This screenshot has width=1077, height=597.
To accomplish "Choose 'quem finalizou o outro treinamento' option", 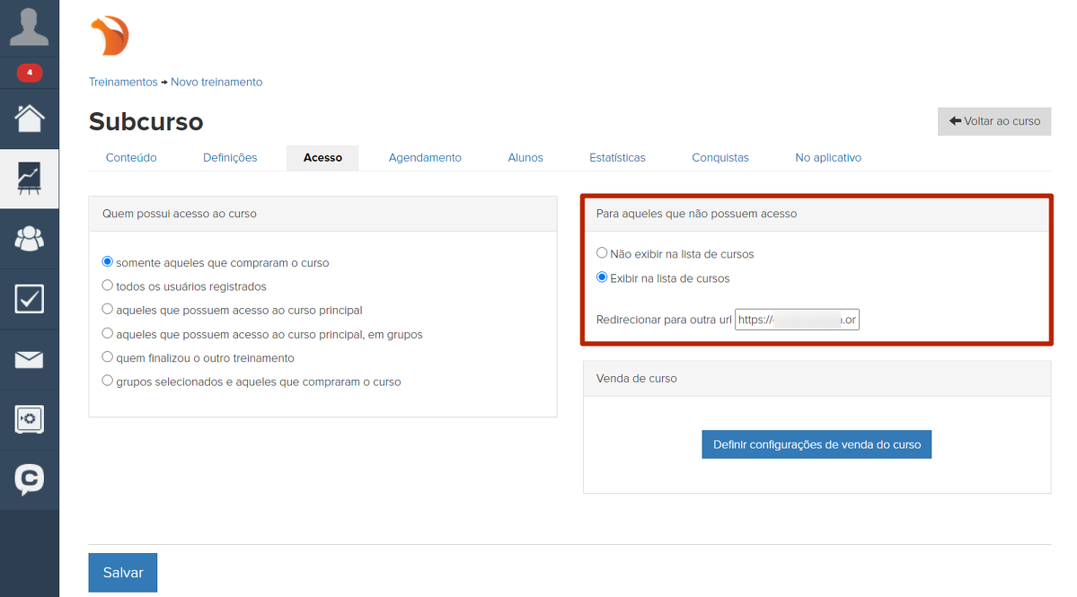I will pos(108,357).
